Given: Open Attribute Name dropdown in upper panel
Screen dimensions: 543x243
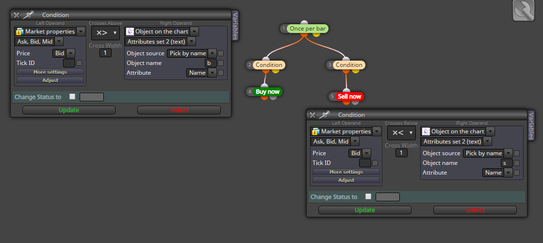Looking at the screenshot, I should (213, 73).
